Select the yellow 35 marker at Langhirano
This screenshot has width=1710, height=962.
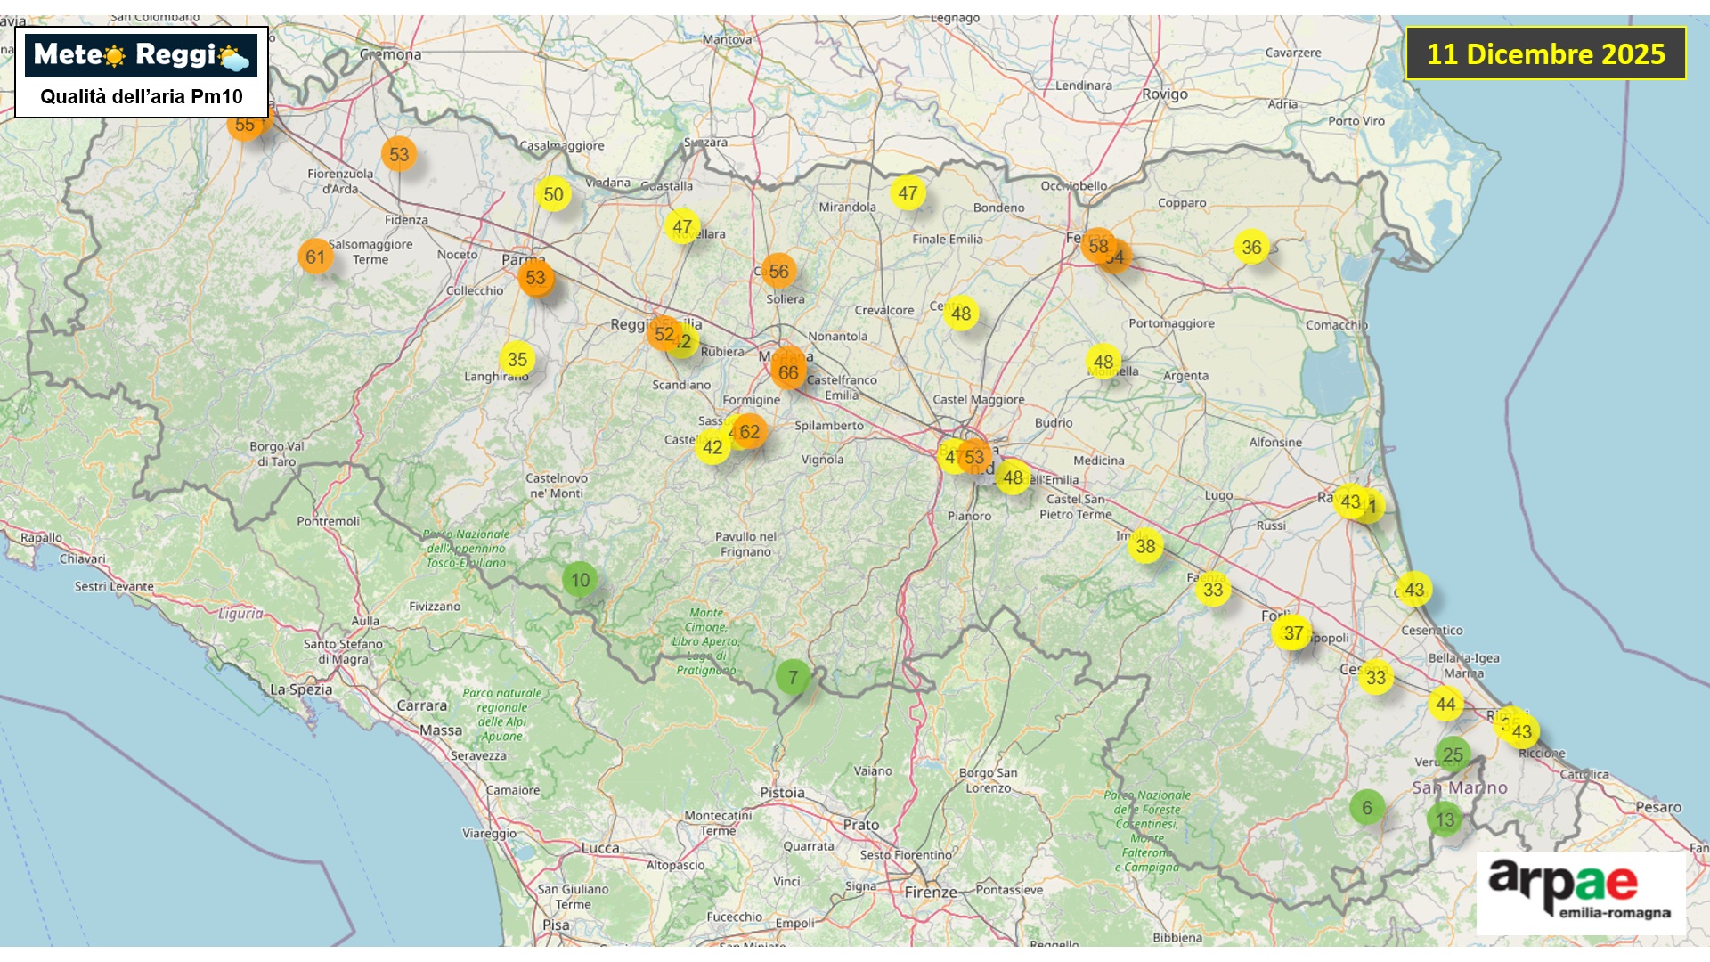tap(517, 359)
